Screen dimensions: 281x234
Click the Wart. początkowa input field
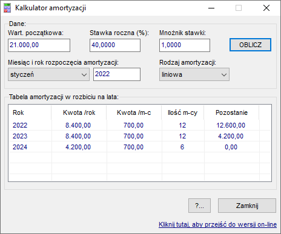tap(39, 45)
